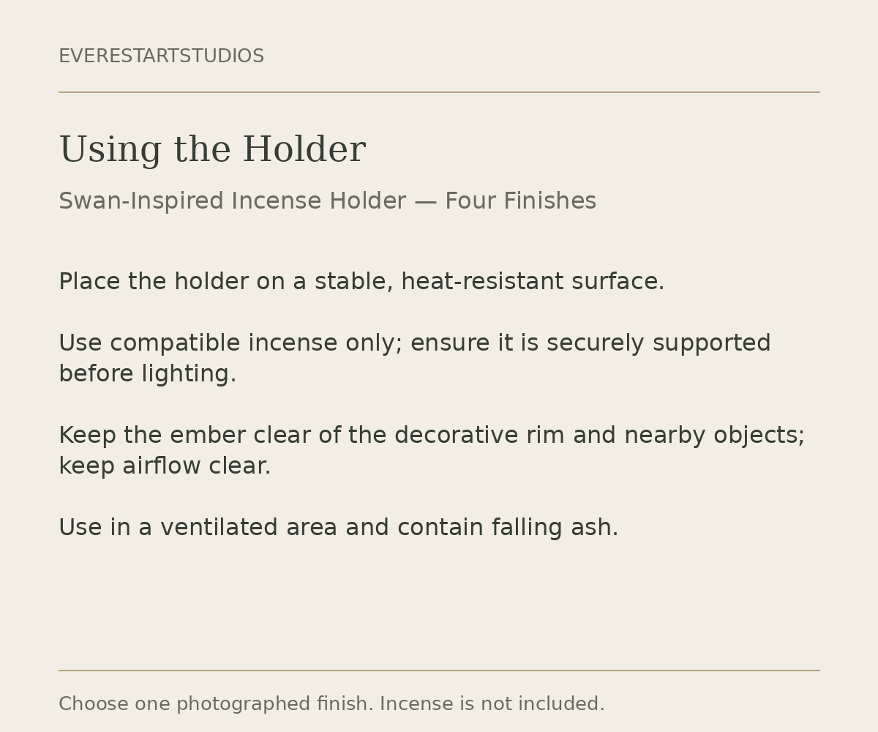Viewport: 878px width, 732px height.
Task: Click the 'Choose one photographed finish' footer note
Action: coord(331,704)
